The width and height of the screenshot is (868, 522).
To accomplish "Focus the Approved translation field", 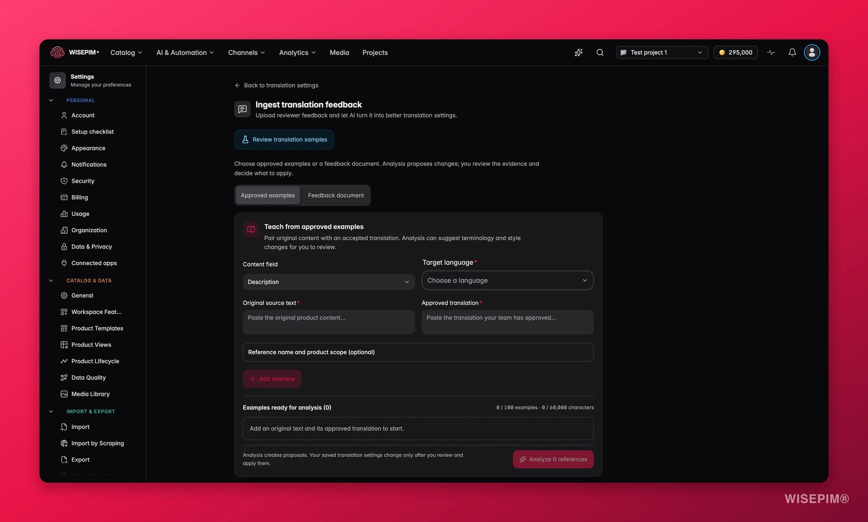I will pos(507,322).
